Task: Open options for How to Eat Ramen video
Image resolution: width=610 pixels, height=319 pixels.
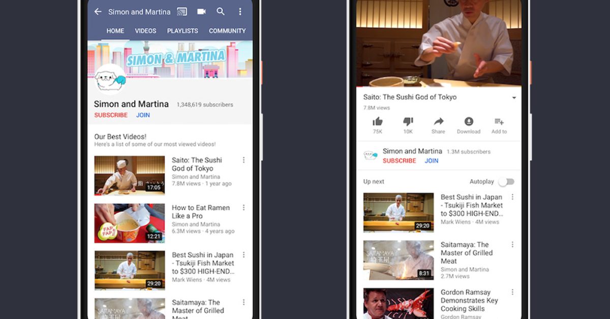Action: pos(243,208)
